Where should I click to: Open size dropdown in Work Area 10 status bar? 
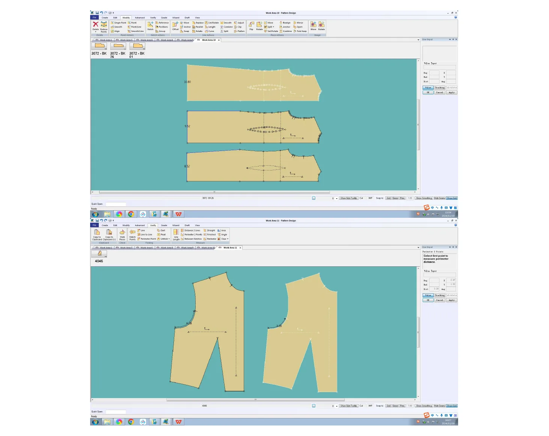[336, 198]
